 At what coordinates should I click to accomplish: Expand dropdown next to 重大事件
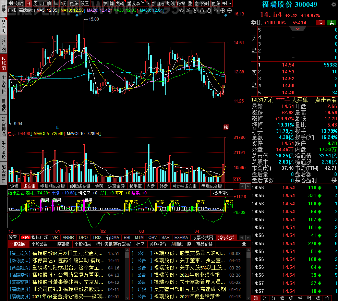point(148,3)
